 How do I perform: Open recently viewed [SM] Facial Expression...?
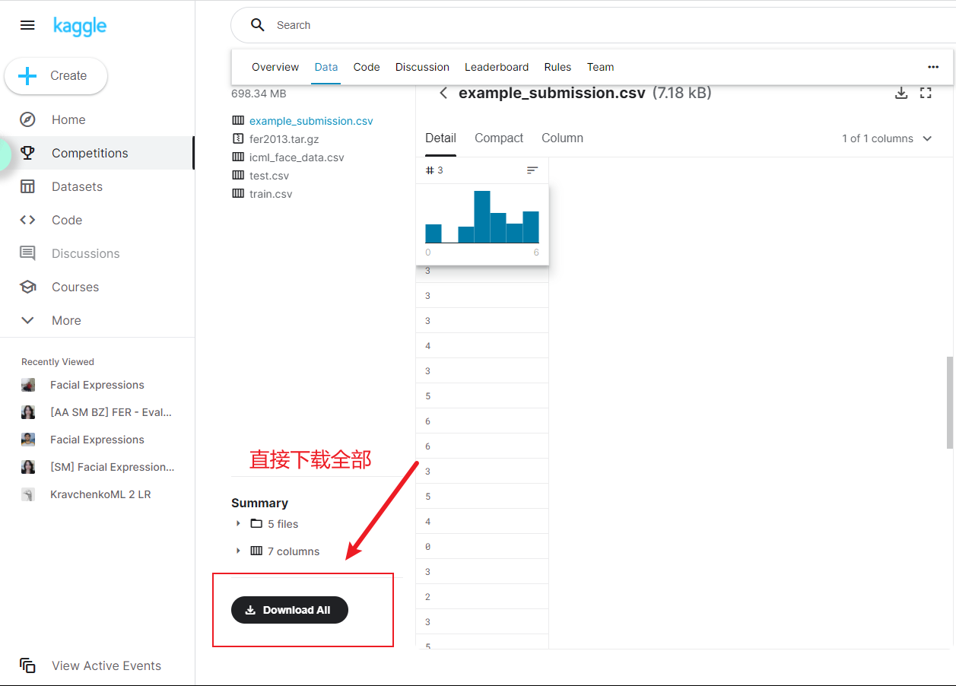(113, 467)
